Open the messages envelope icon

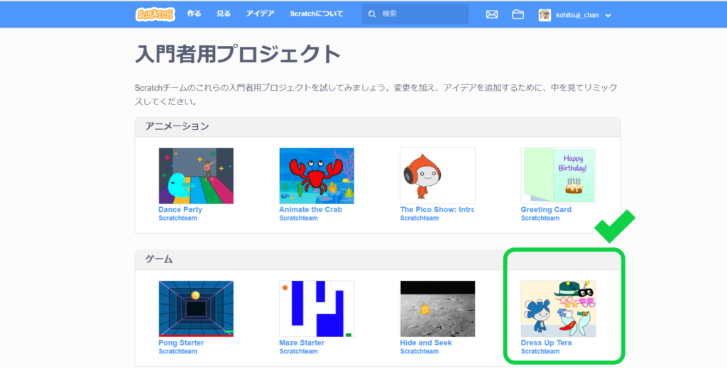492,14
